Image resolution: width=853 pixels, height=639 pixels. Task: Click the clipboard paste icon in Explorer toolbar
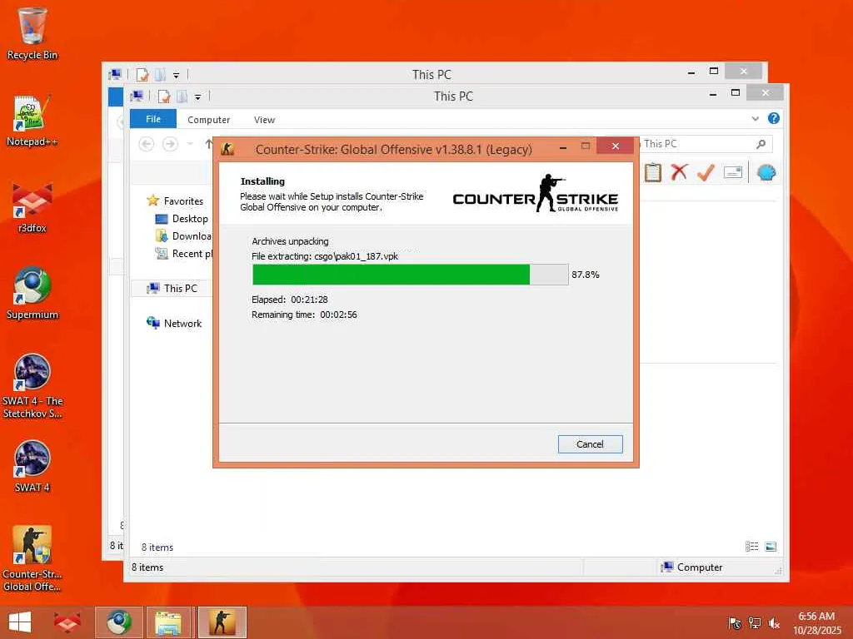coord(653,173)
